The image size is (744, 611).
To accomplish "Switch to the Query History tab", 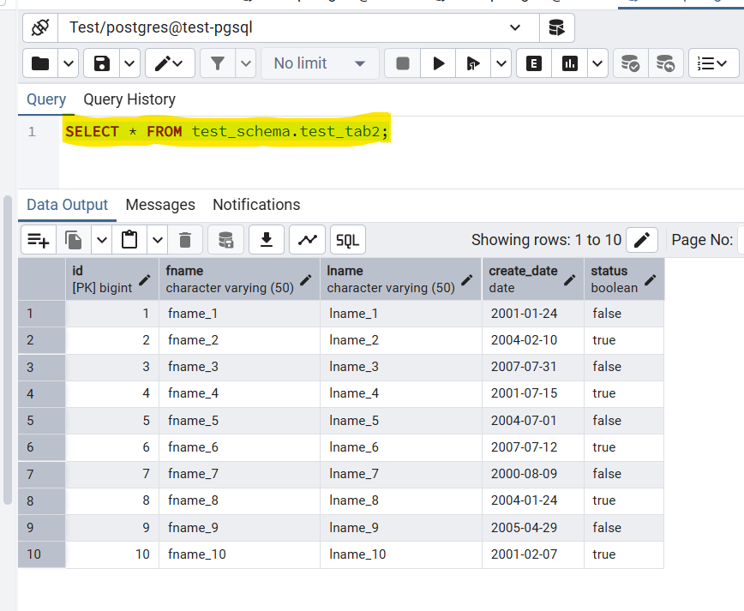I will [129, 99].
